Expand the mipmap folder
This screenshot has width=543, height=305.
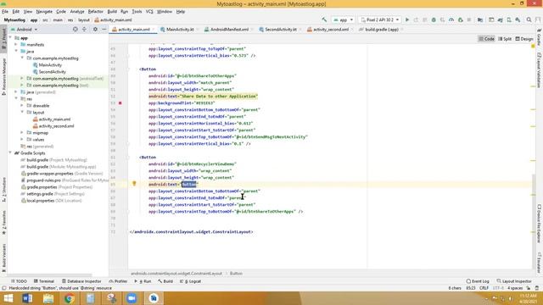click(22, 133)
